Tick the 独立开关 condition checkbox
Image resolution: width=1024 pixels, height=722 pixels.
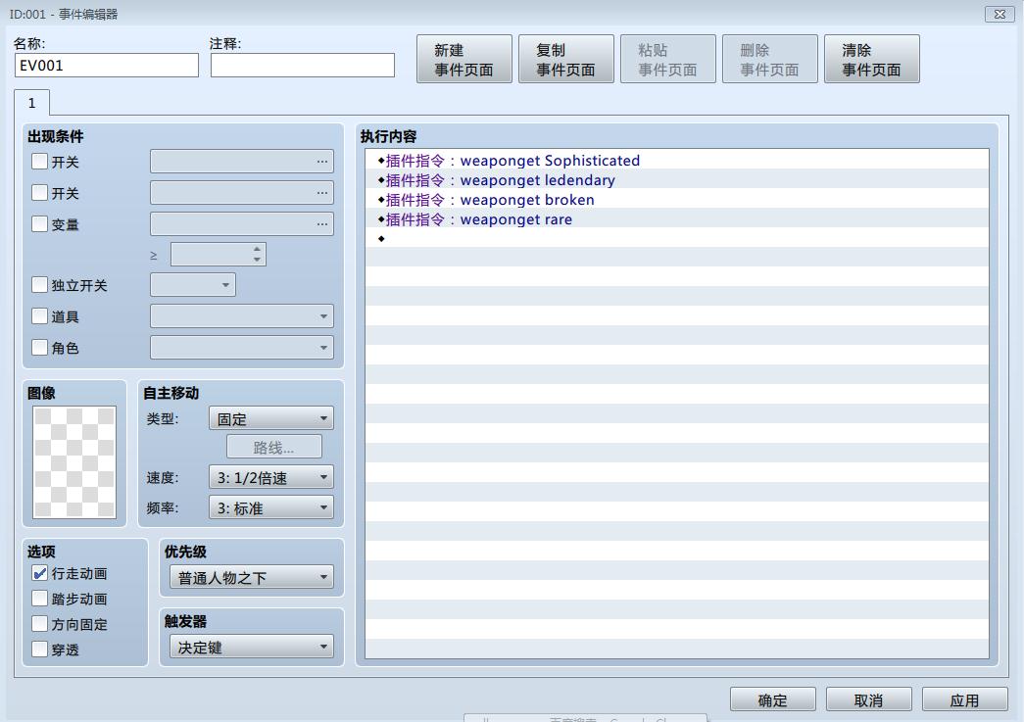click(40, 285)
